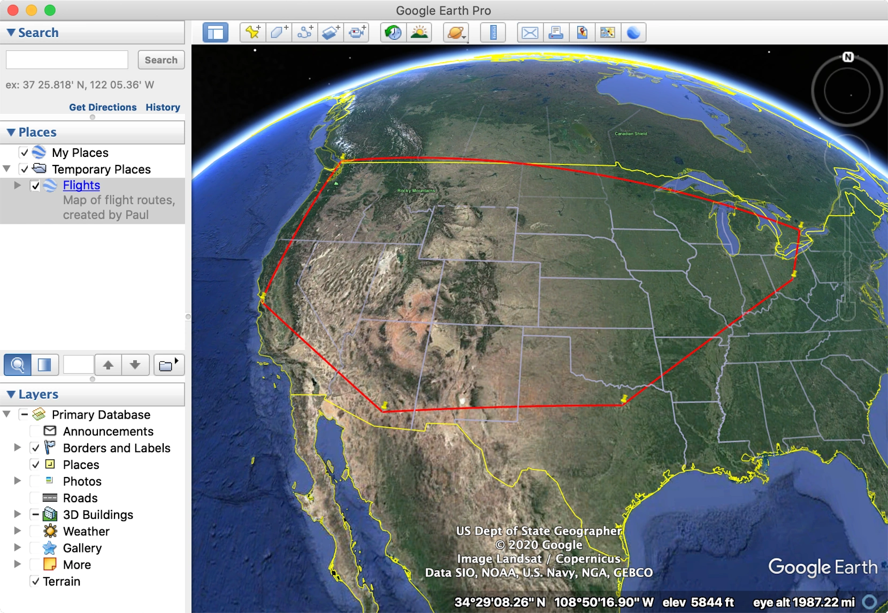The width and height of the screenshot is (888, 613).
Task: Click the look joystick ring control
Action: [x=847, y=91]
